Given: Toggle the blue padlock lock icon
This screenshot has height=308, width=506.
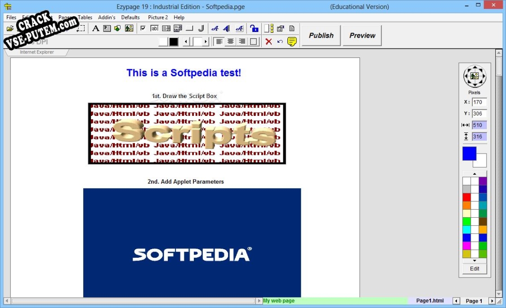Looking at the screenshot, I should (x=254, y=28).
